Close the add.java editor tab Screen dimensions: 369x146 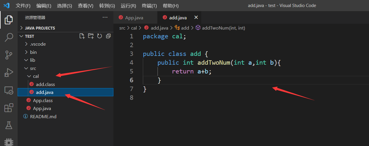click(196, 18)
